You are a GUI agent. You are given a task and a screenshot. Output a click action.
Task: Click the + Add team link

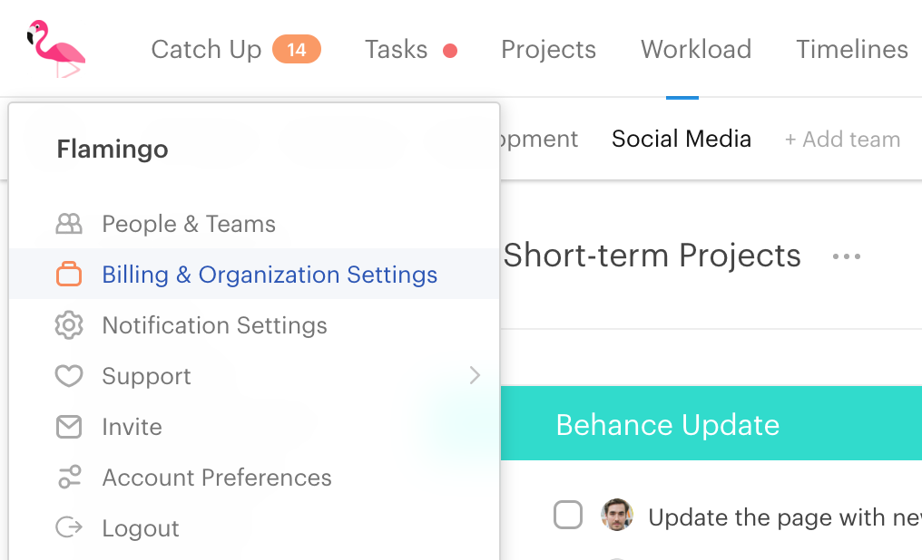click(x=843, y=140)
